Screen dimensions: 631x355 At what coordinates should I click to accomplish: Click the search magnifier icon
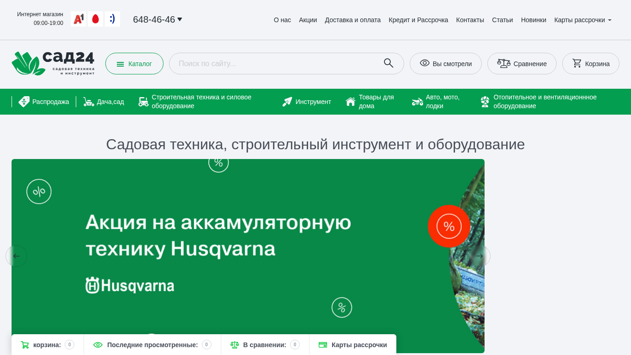point(388,63)
